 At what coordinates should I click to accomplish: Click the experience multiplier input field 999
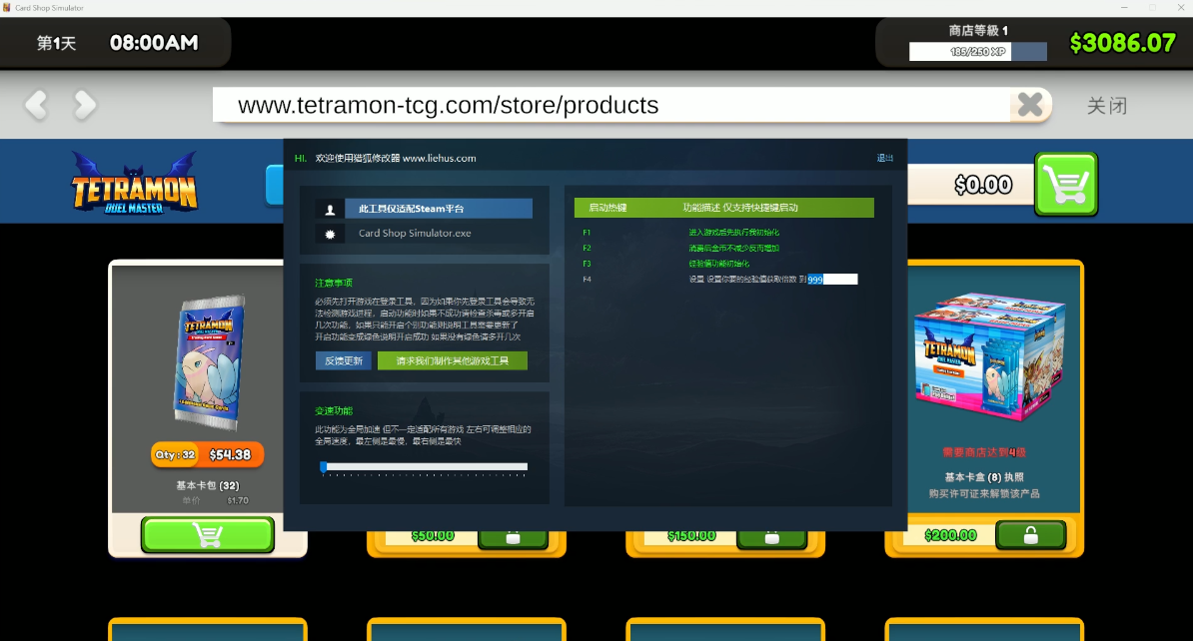click(832, 279)
